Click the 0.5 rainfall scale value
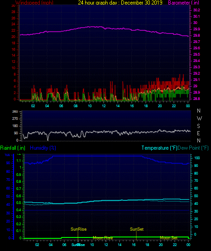211x251 pixels. [19, 203]
